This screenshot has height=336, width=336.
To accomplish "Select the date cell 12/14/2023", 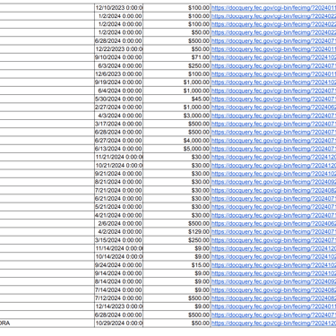I will pos(119,306).
